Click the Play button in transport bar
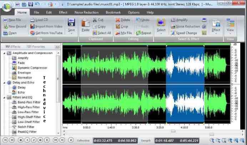 click(27, 140)
